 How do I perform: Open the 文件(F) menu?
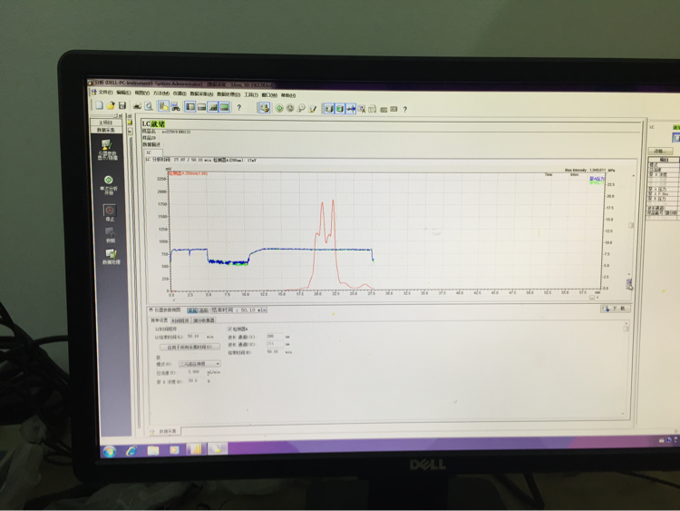[105, 92]
